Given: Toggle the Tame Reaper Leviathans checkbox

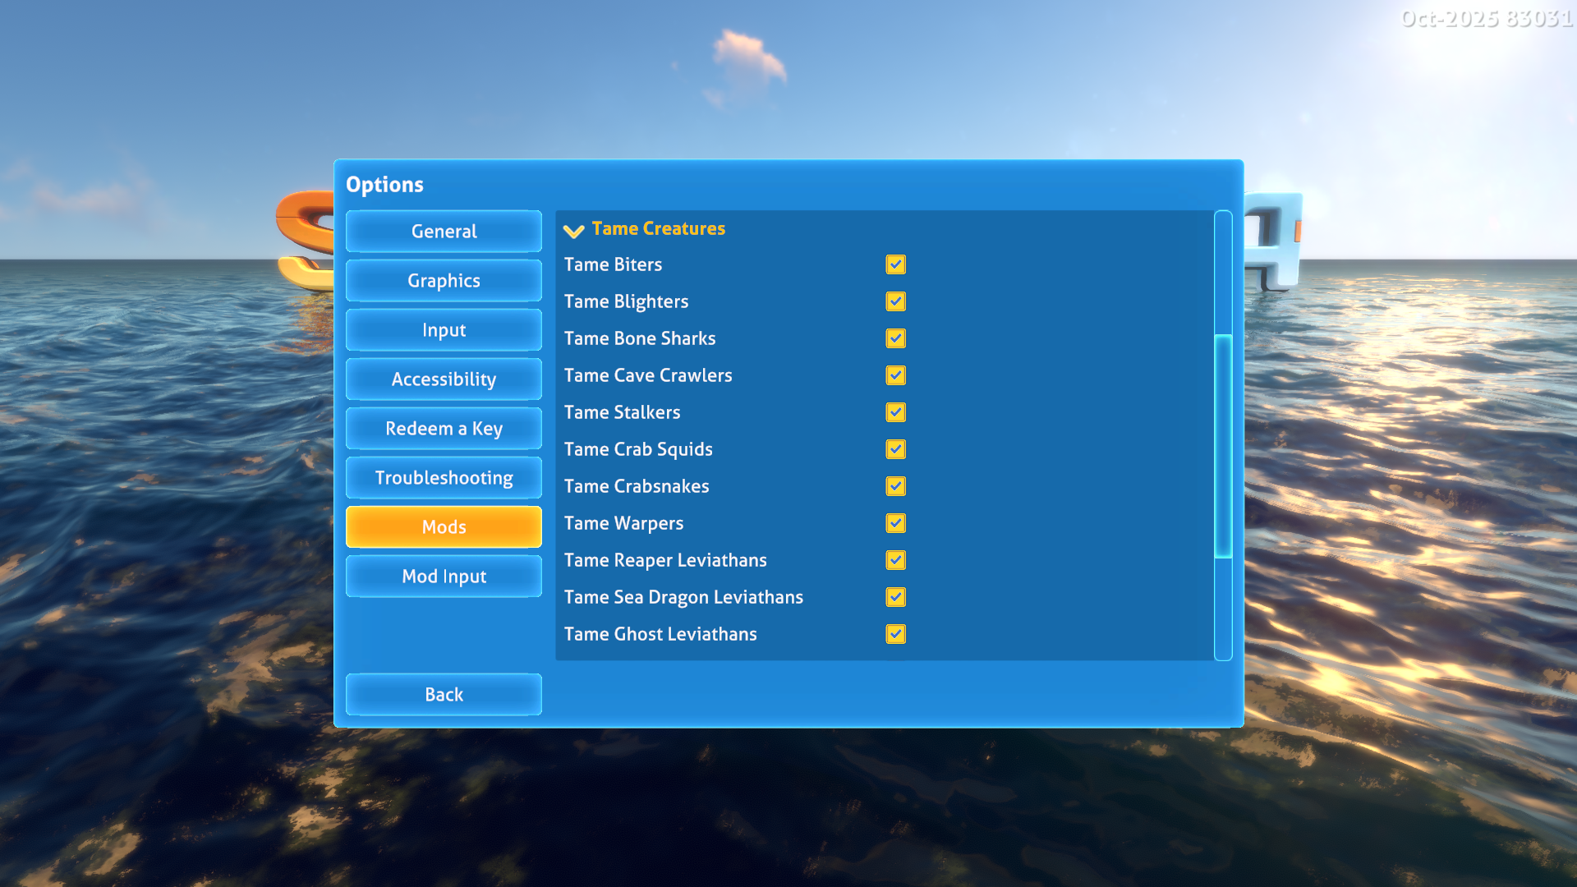Looking at the screenshot, I should [895, 560].
